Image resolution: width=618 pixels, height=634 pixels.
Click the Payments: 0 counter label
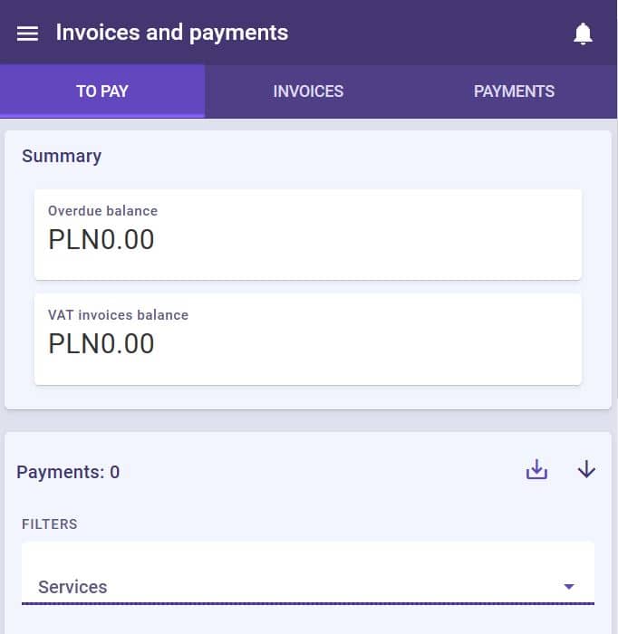68,472
